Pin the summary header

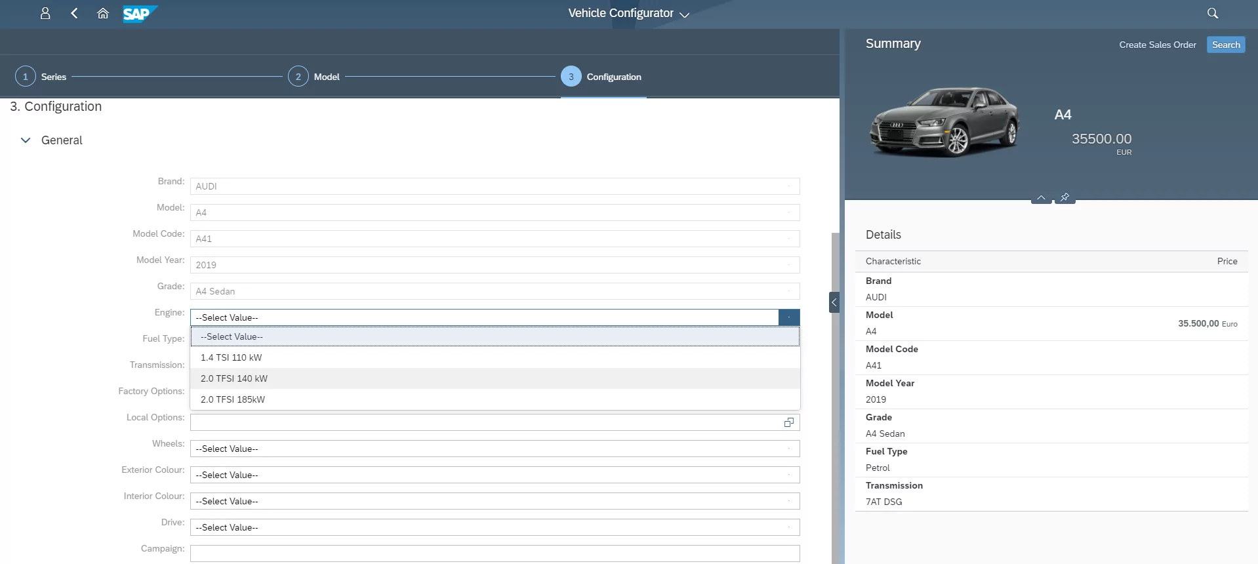tap(1065, 197)
